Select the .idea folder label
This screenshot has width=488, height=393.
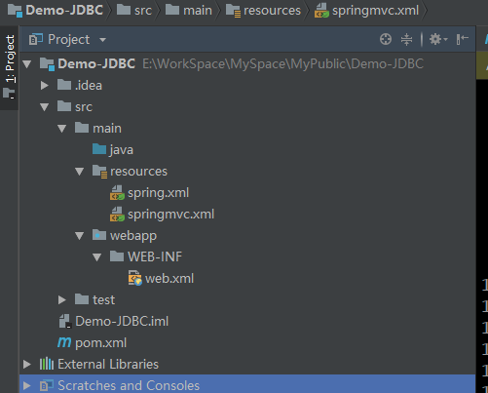[x=89, y=86]
